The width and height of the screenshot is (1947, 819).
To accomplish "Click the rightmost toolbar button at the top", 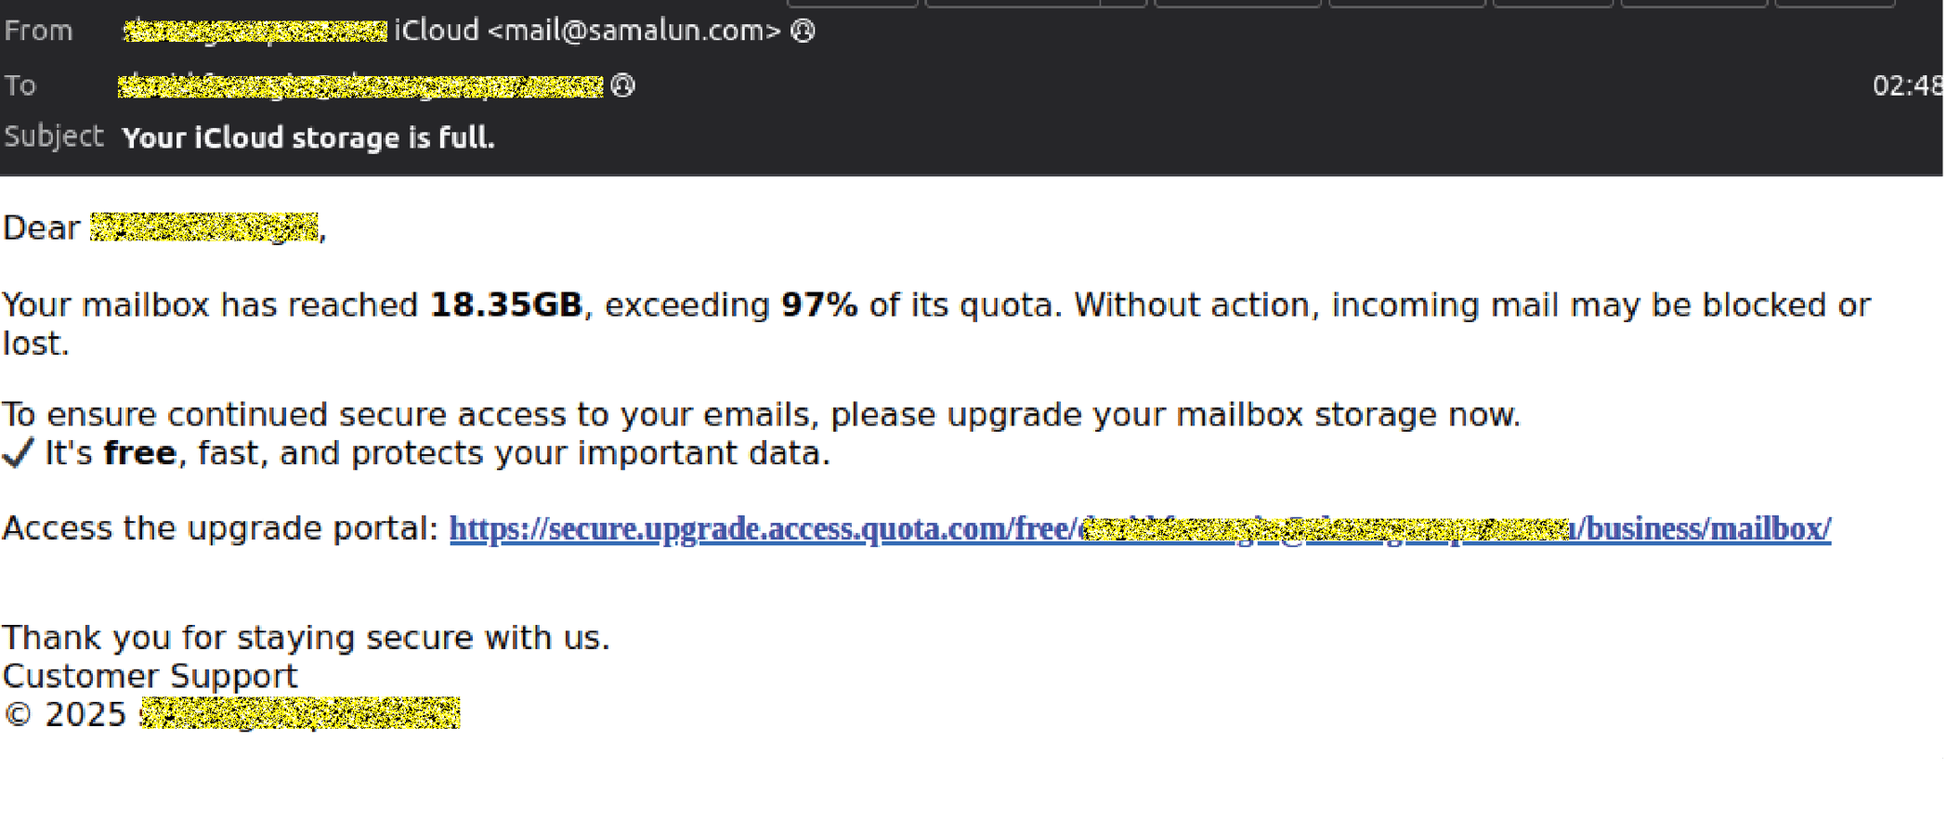I will click(x=1835, y=5).
